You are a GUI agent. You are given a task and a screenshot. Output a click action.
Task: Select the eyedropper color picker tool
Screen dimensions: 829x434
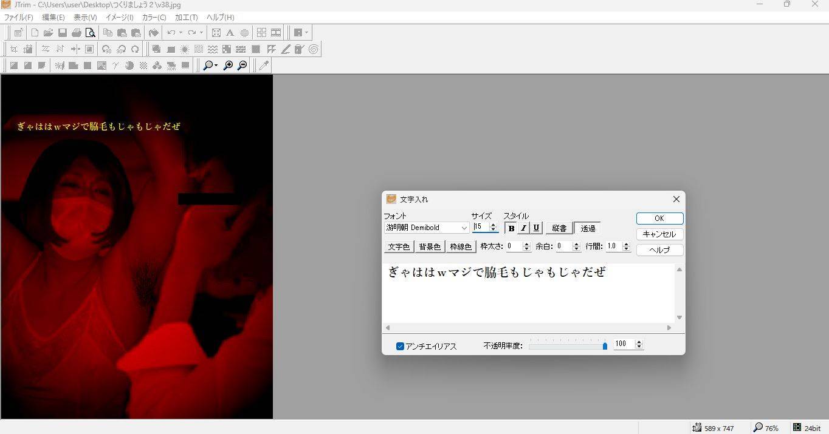tap(264, 66)
